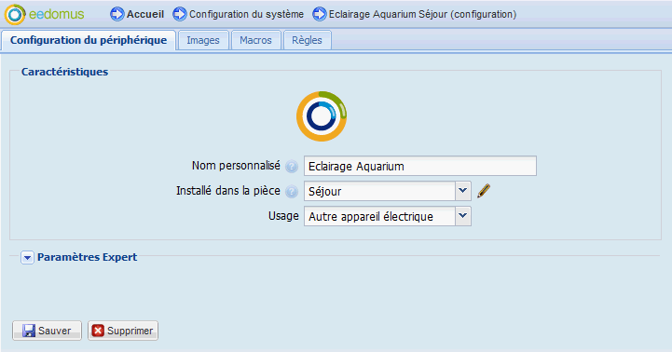The height and width of the screenshot is (352, 672).
Task: Save with the Sauver button
Action: [x=47, y=331]
